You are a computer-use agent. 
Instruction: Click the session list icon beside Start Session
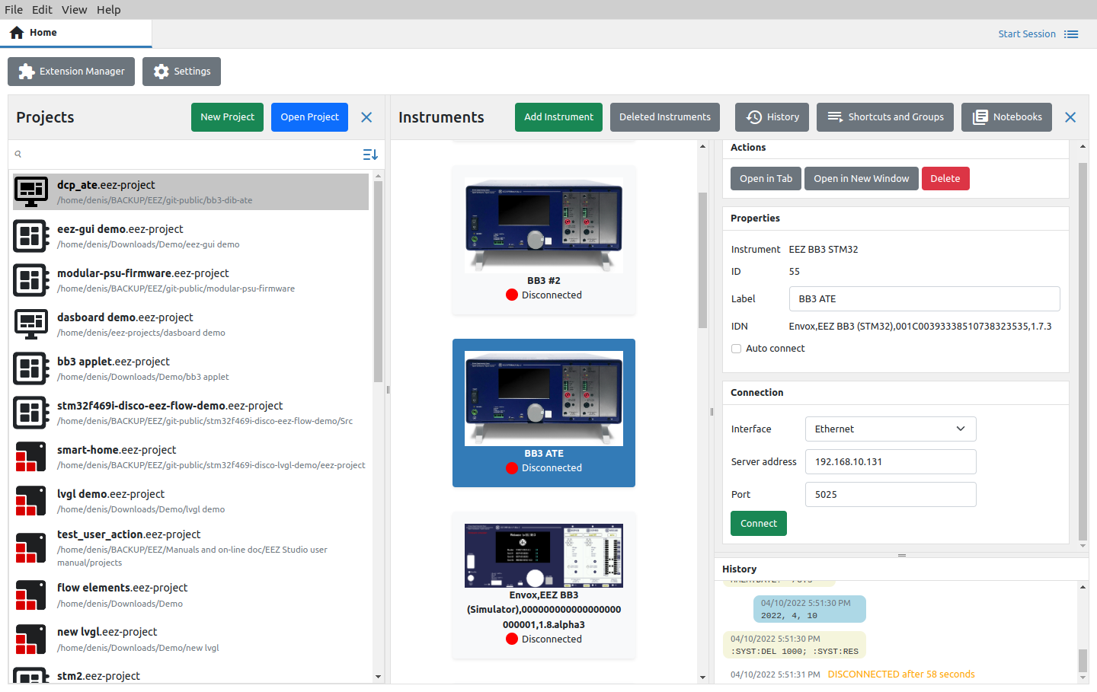point(1071,34)
